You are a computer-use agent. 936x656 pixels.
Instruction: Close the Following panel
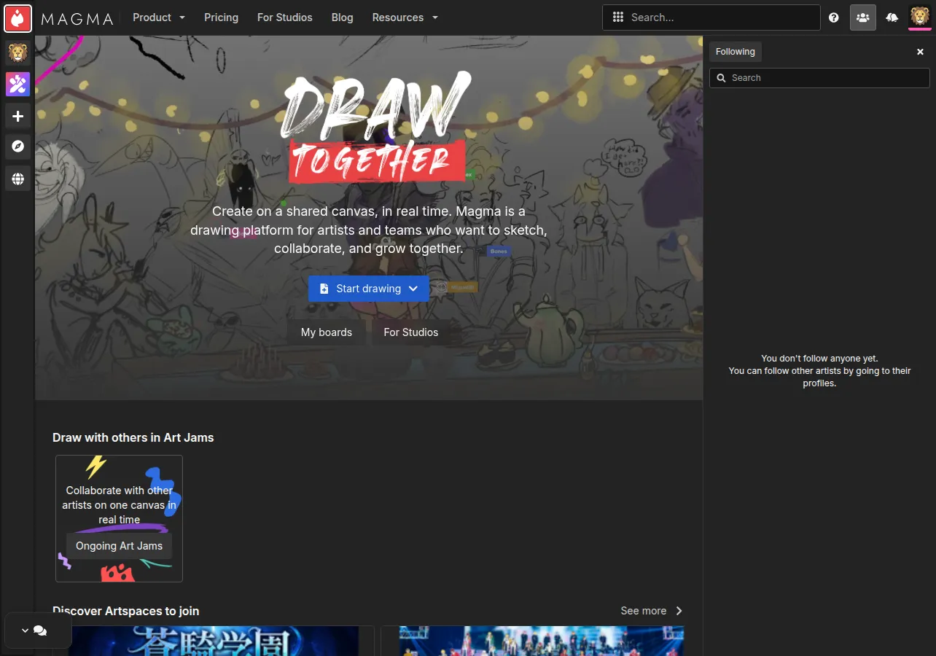(x=920, y=52)
